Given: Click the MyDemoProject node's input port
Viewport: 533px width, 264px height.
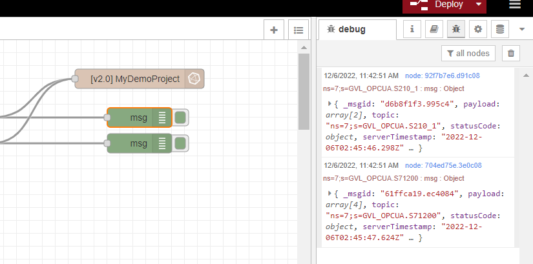Looking at the screenshot, I should pos(75,79).
